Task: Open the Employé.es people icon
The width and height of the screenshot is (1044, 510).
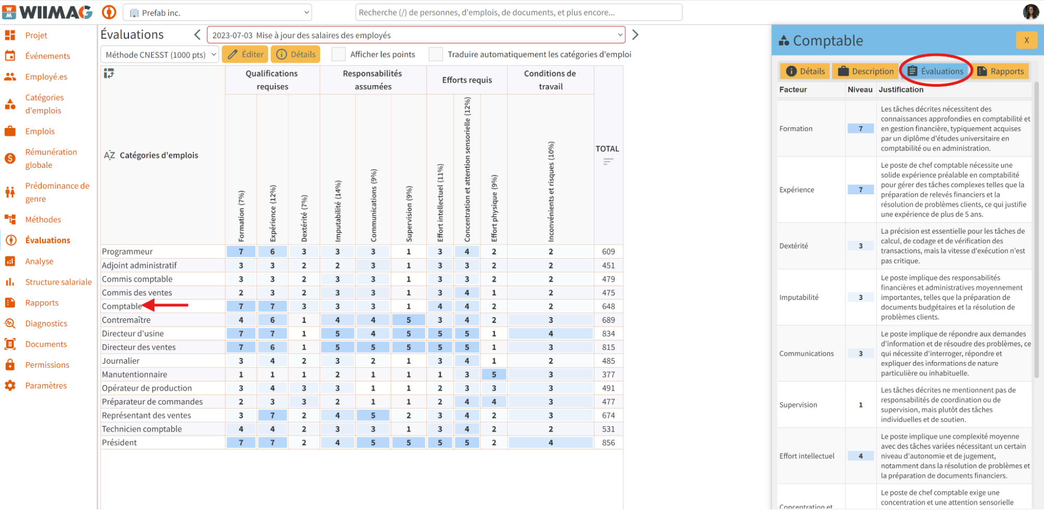Action: tap(10, 76)
